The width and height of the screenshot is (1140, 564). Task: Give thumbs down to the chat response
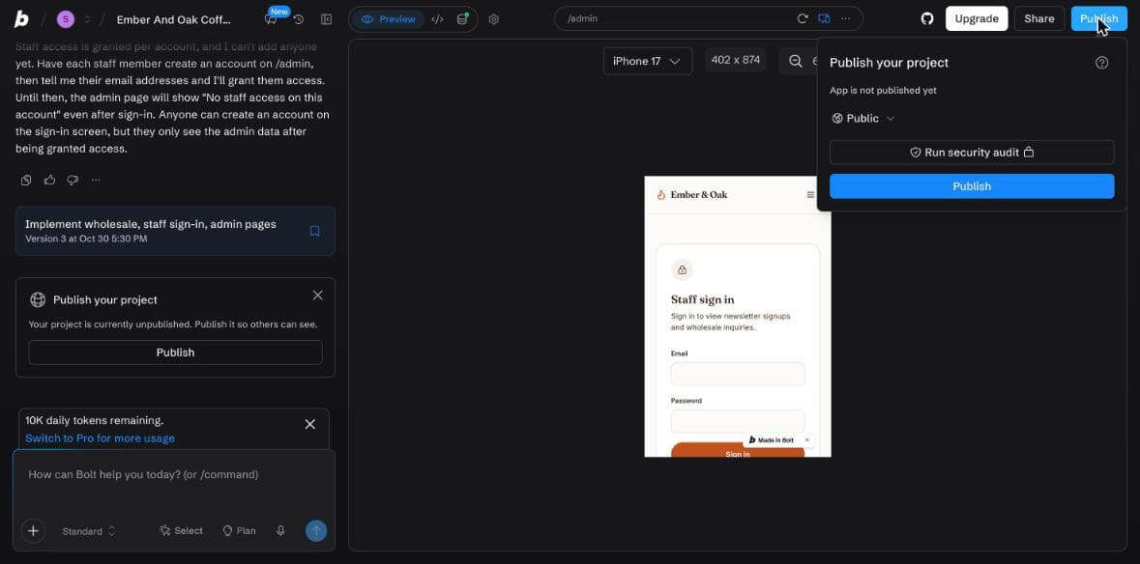tap(73, 180)
